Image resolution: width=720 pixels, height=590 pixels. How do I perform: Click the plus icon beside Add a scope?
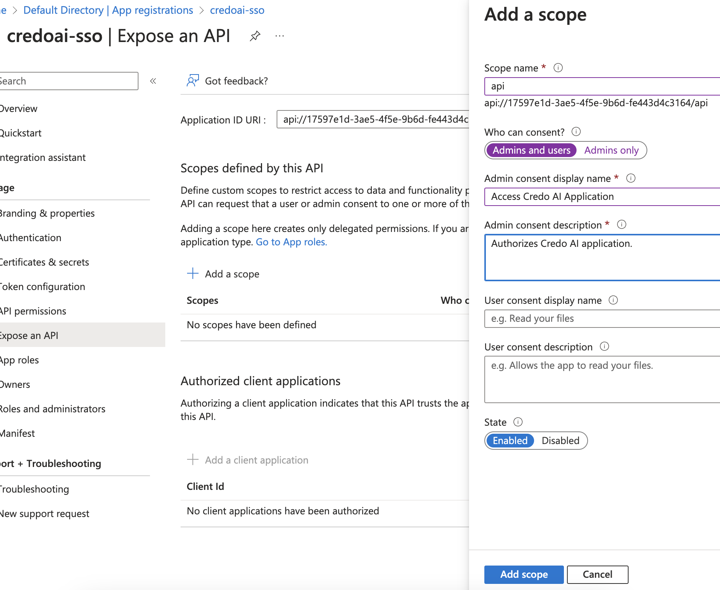coord(193,274)
